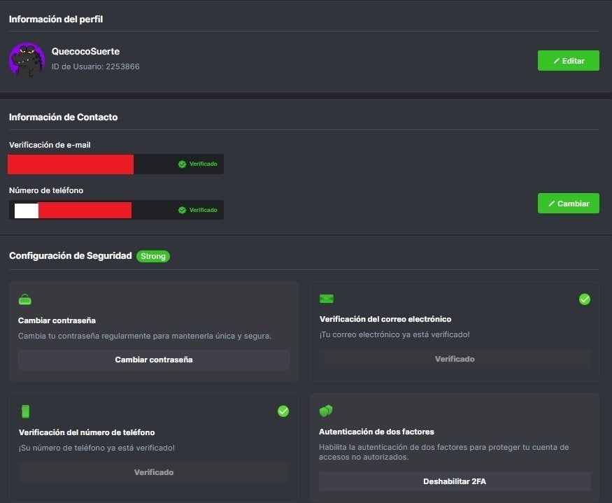Open the QuecocoSuerte profile avatar
This screenshot has height=503, width=612.
(27, 59)
